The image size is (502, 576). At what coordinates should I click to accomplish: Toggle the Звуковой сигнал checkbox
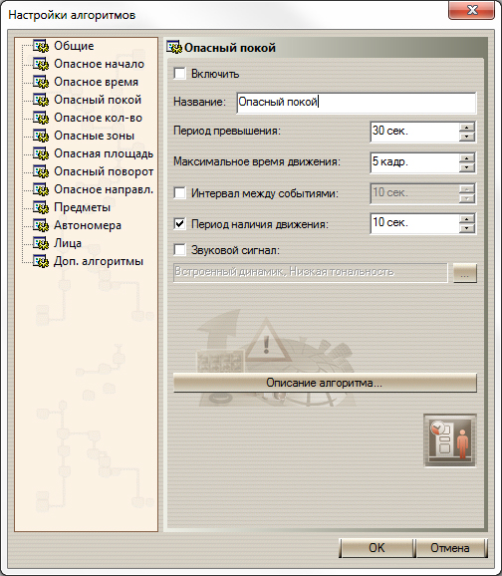click(179, 250)
